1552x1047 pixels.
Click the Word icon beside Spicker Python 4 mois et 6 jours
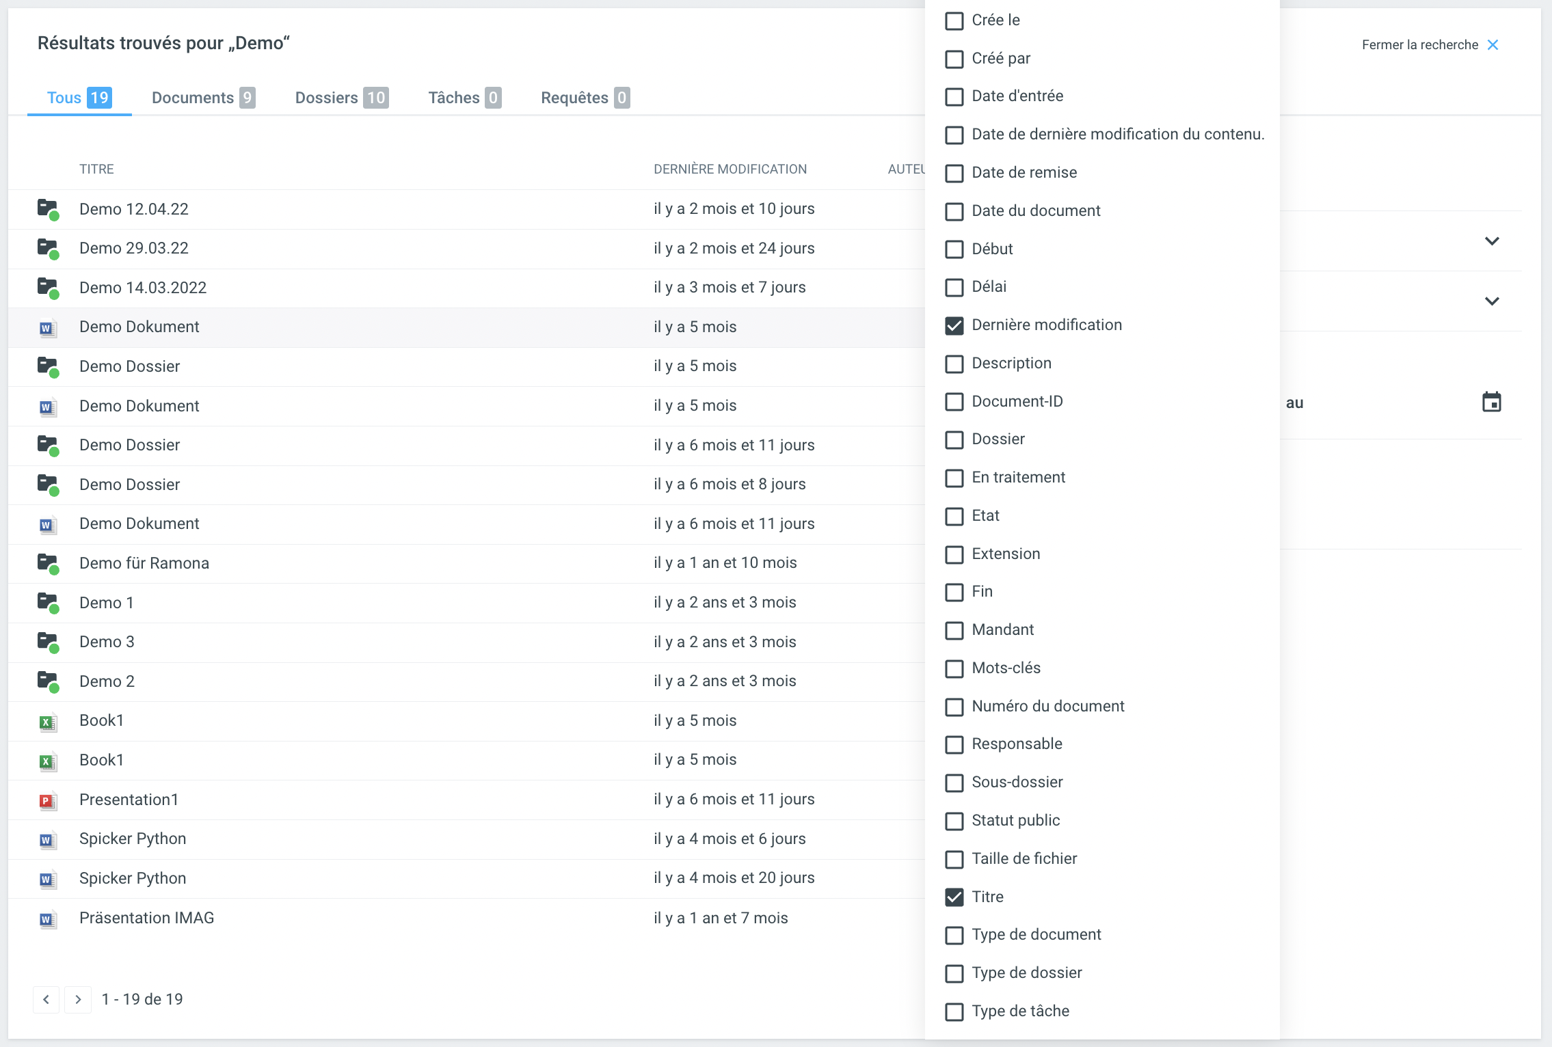[46, 839]
